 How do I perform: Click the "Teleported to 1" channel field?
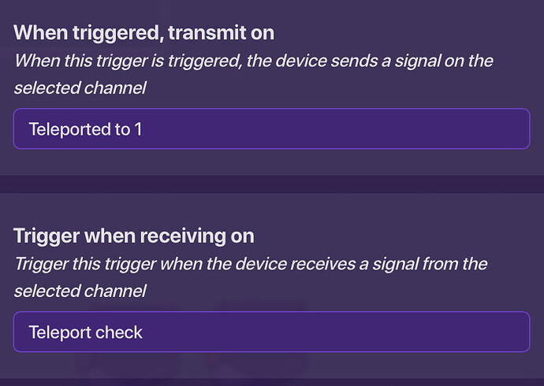click(x=270, y=129)
